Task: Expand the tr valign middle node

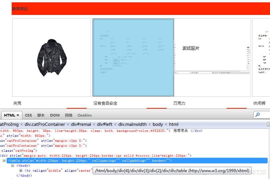Action: pos(21,171)
